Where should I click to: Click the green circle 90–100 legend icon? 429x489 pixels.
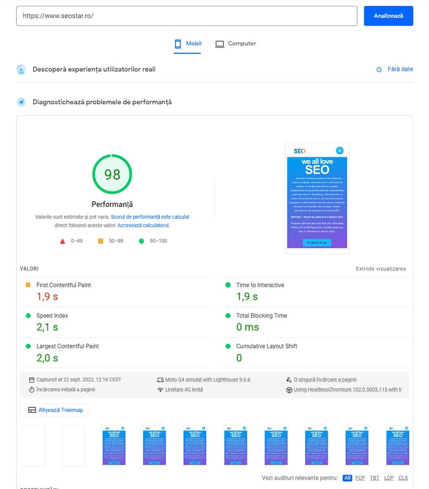pyautogui.click(x=141, y=241)
